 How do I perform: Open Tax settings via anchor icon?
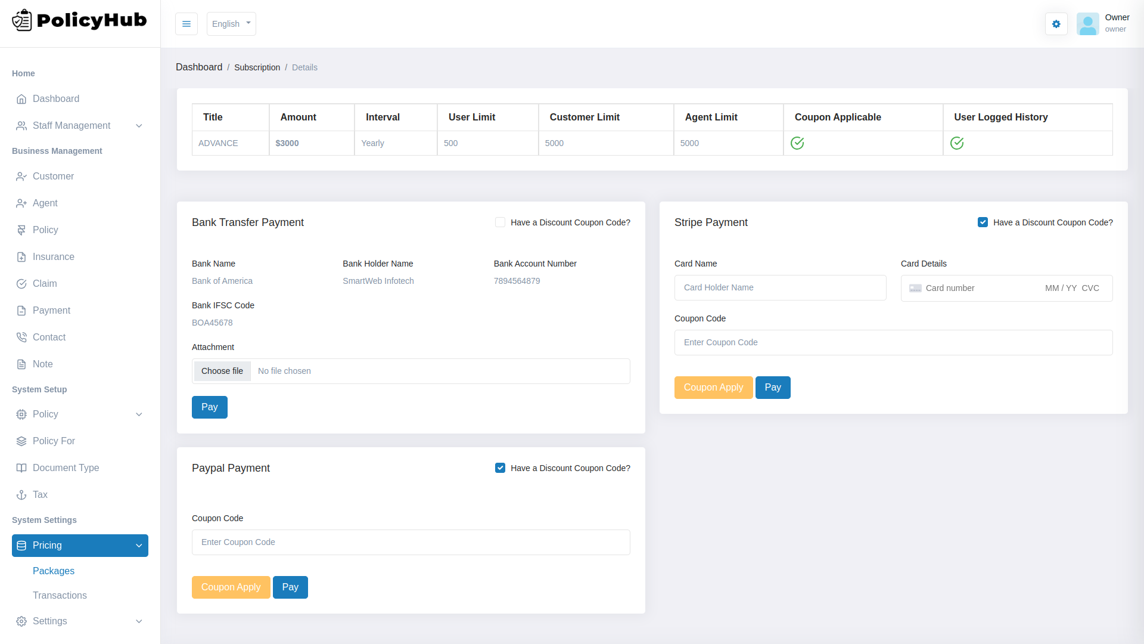coord(21,494)
